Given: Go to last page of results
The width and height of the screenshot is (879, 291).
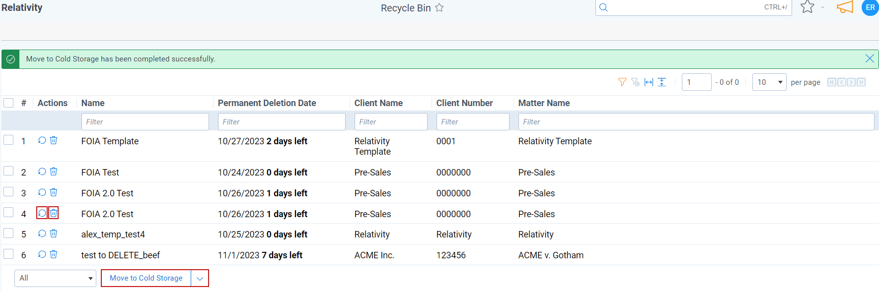Looking at the screenshot, I should (861, 82).
